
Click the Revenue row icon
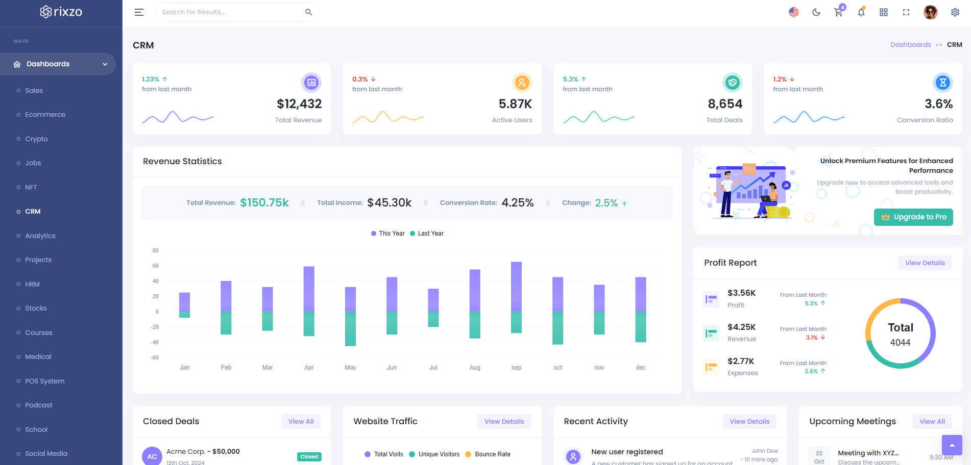[711, 333]
